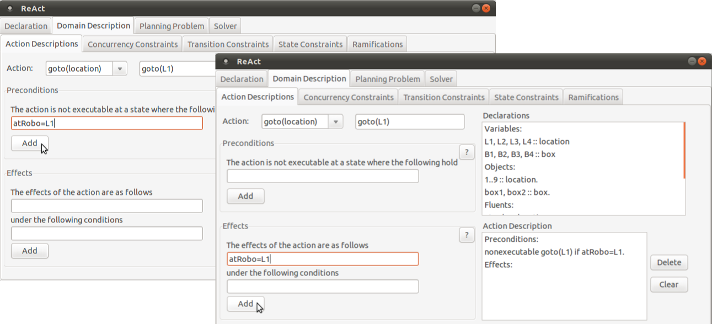Focus the front effects field containing atRobo=L1

(323, 259)
